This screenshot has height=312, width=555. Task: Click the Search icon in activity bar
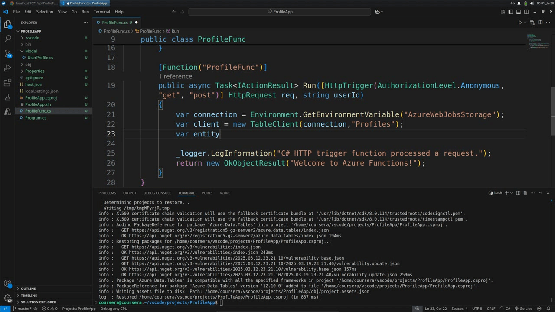coord(8,38)
